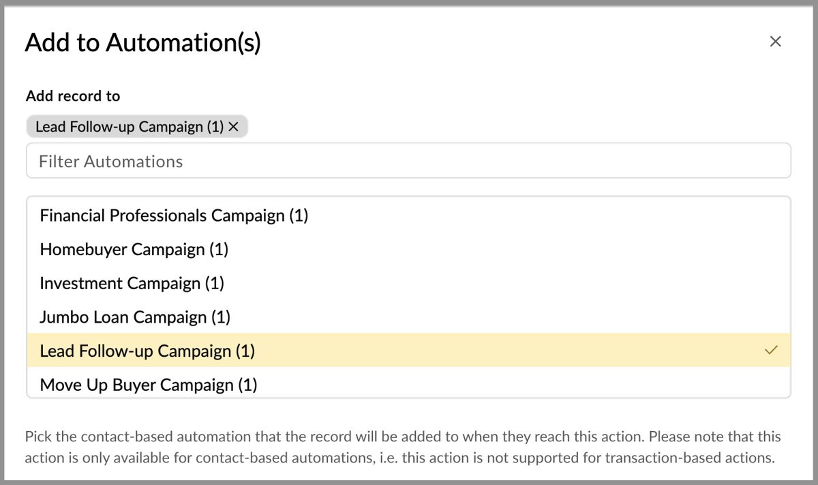Viewport: 818px width, 485px height.
Task: Choose Move Up Buyer Campaign (1)
Action: point(408,383)
